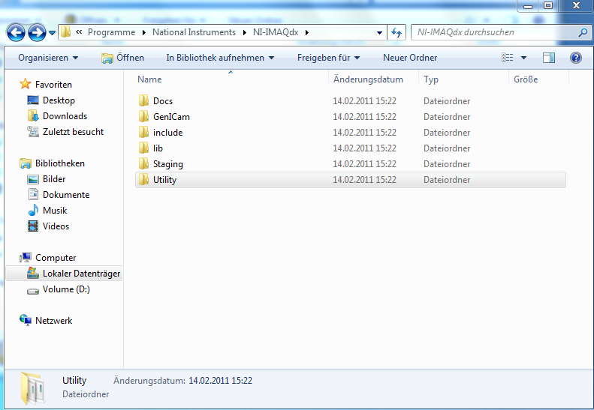Change view with the view icon
594x410 pixels.
(507, 58)
